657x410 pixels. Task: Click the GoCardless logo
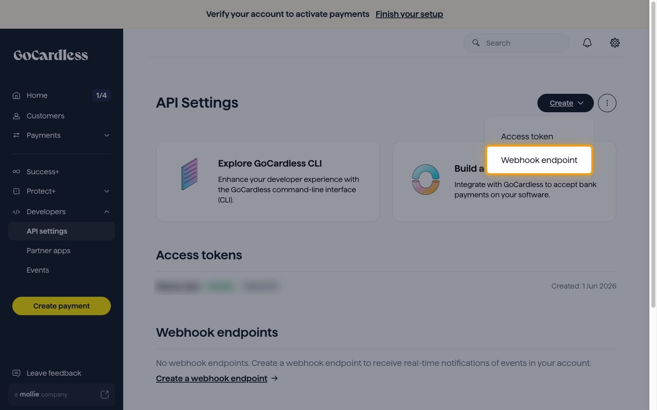click(51, 55)
